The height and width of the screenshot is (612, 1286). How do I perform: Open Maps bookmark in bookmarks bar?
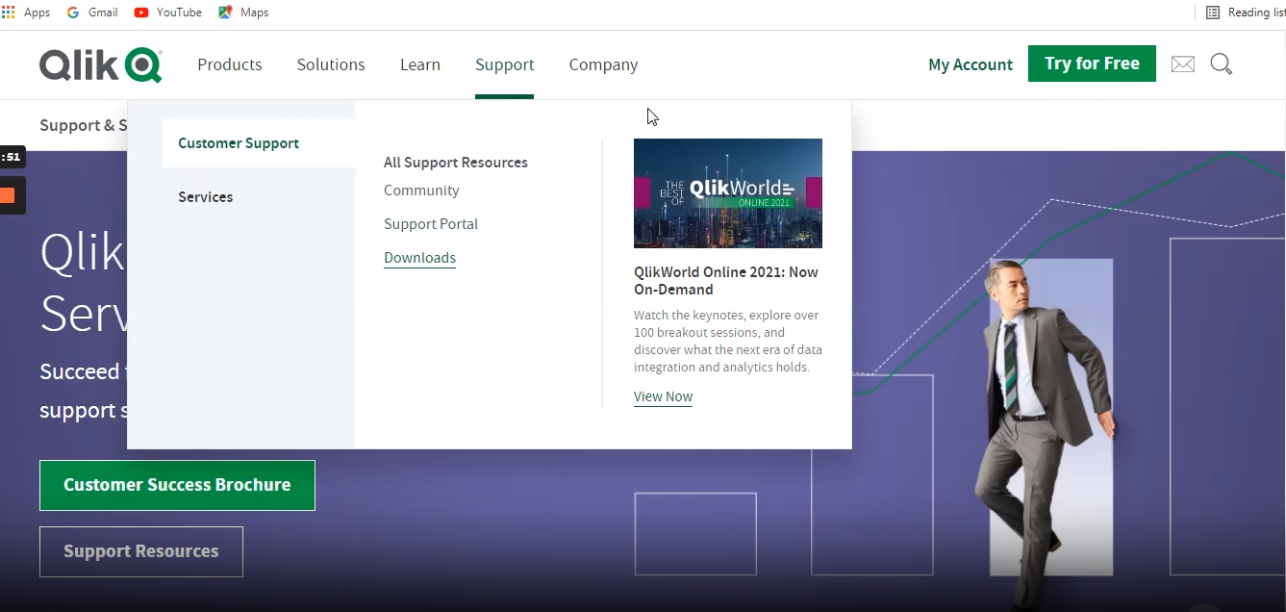click(x=244, y=13)
